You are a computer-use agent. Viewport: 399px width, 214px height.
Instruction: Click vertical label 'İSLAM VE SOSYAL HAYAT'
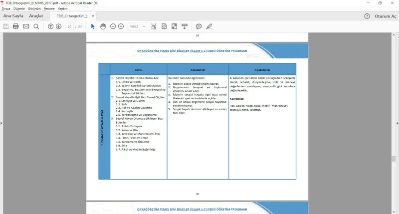pos(102,128)
